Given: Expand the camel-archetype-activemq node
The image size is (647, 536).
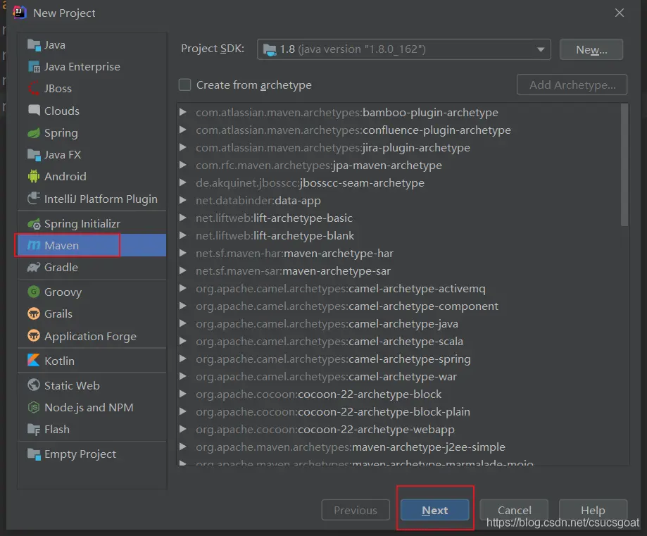Looking at the screenshot, I should pos(183,288).
